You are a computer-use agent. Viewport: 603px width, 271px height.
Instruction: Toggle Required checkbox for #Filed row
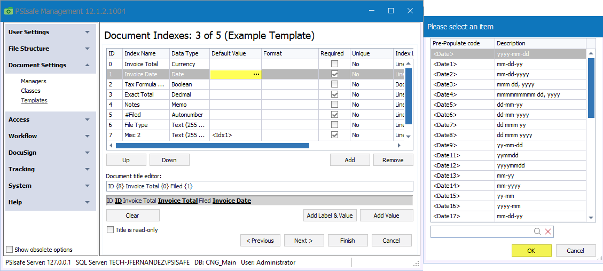335,115
